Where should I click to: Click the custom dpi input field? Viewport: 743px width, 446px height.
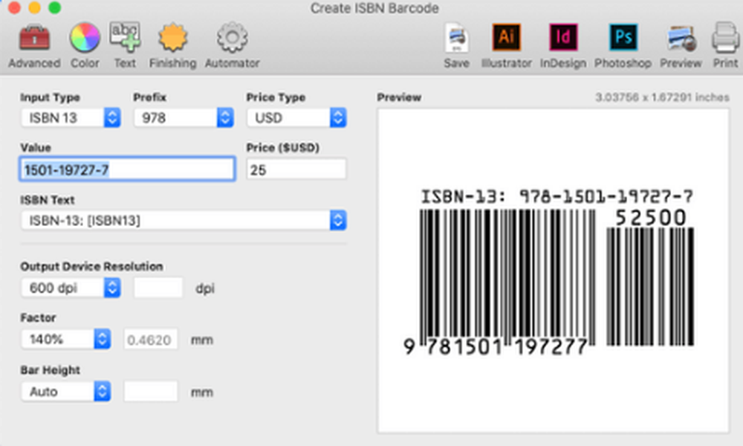158,288
